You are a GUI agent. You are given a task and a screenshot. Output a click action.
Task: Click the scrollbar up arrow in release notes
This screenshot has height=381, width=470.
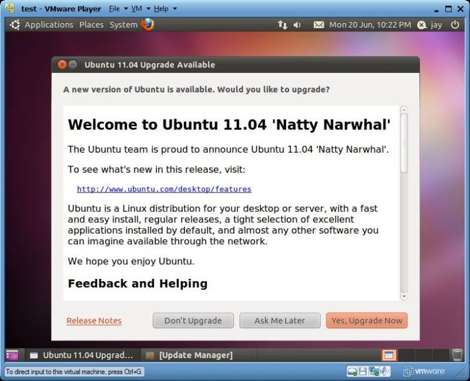point(404,109)
